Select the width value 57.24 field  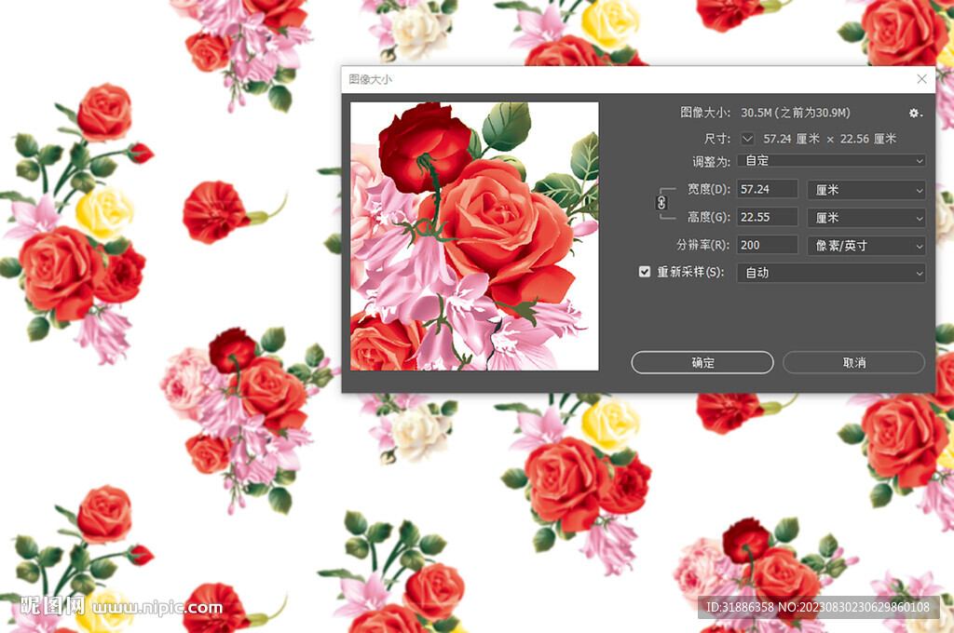pyautogui.click(x=767, y=189)
